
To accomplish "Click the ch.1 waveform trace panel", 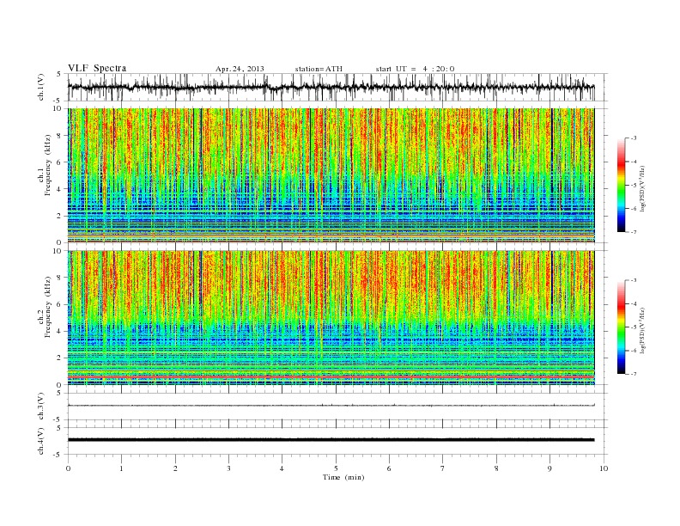I will point(337,87).
